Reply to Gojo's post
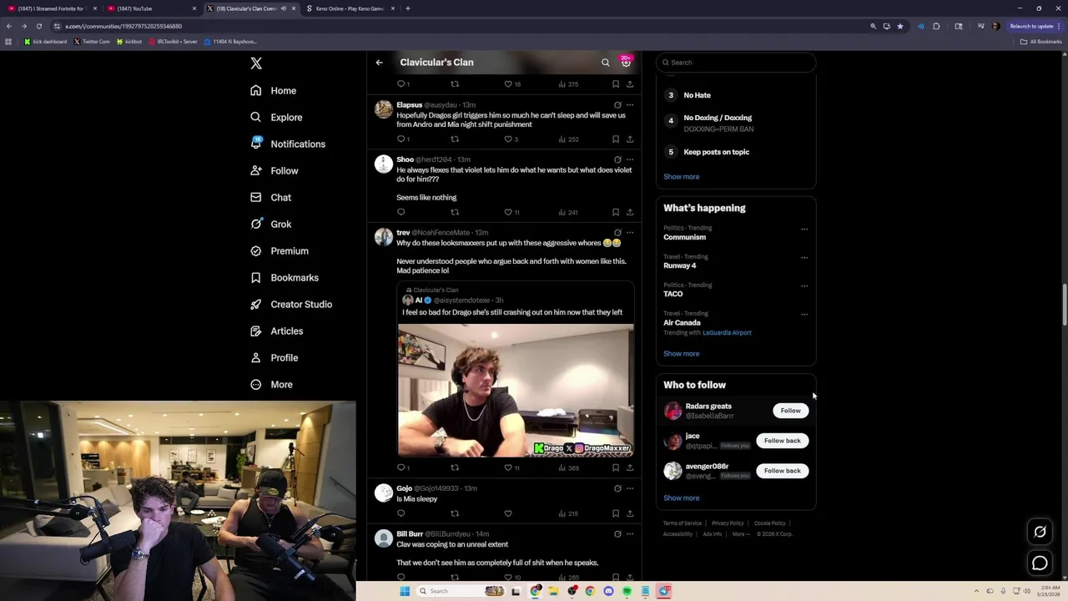The height and width of the screenshot is (601, 1068). [x=401, y=513]
